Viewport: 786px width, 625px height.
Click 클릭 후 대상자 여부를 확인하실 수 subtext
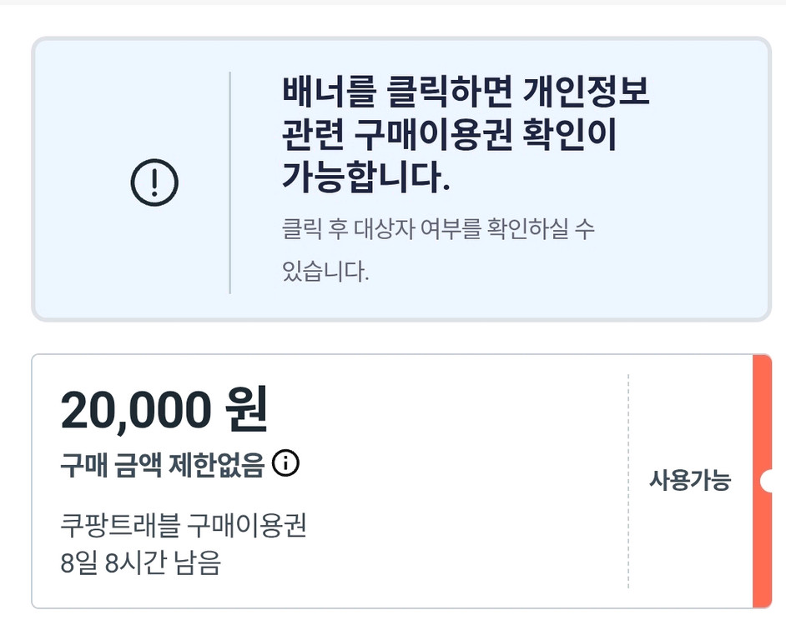[438, 229]
